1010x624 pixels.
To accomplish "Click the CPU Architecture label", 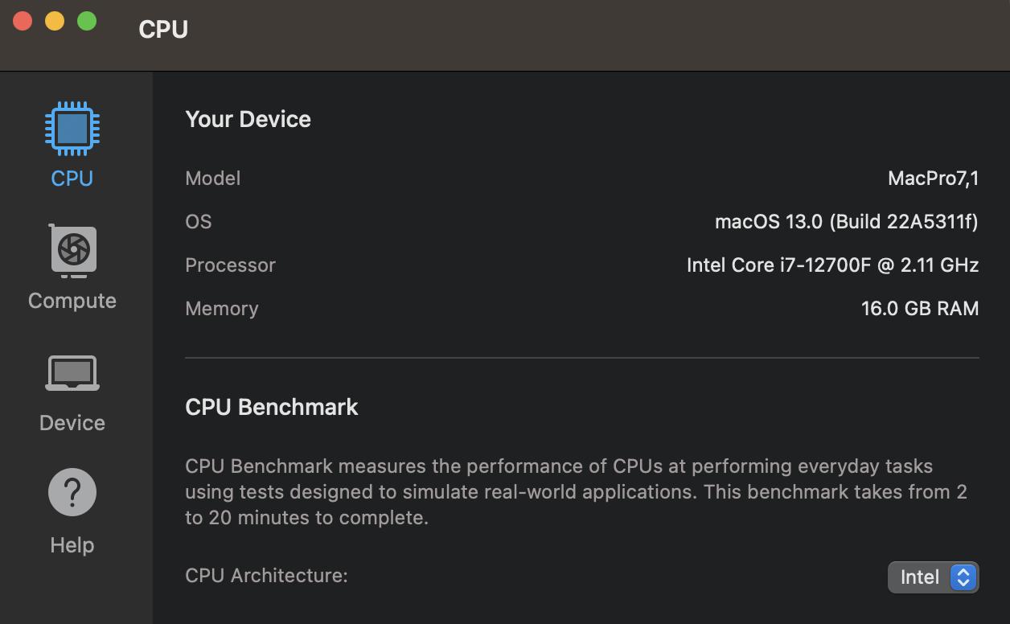I will 266,576.
